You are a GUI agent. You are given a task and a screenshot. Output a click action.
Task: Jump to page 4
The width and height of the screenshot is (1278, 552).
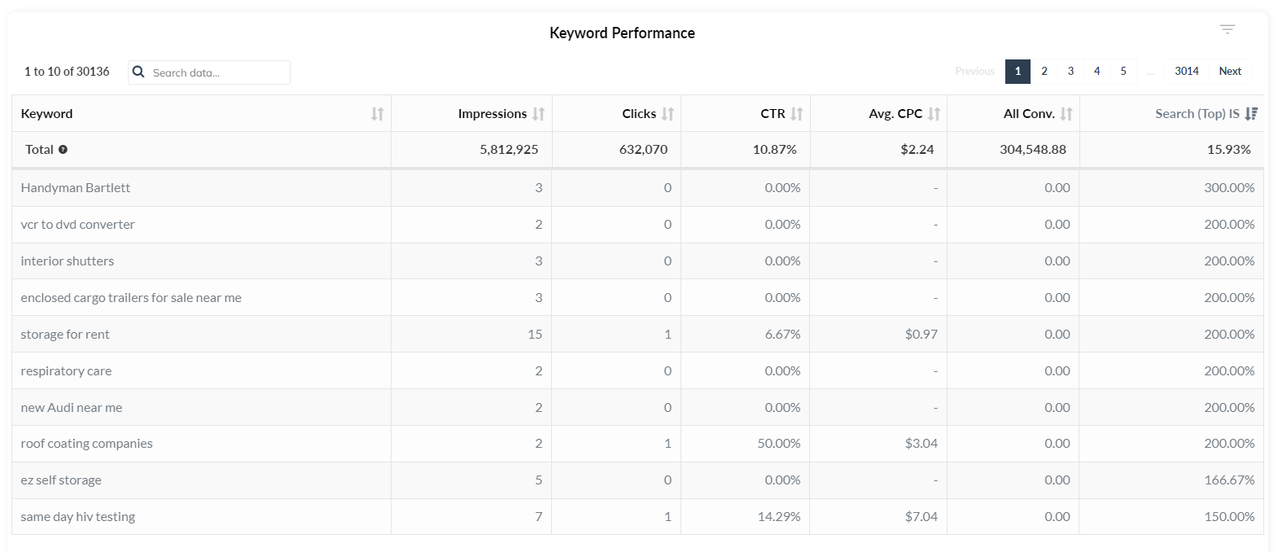(1096, 72)
